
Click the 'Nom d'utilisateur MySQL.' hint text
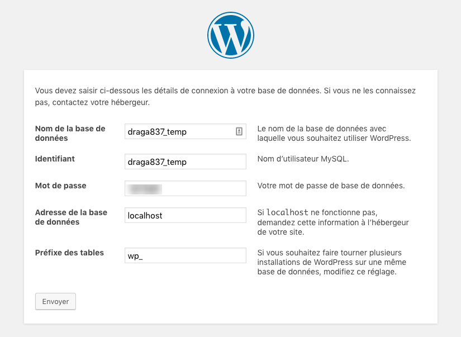303,159
